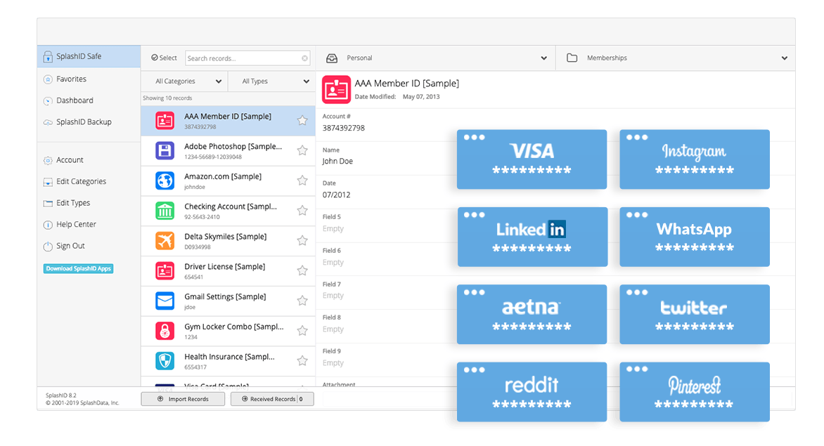Favorite the AAA Member ID record
Image resolution: width=824 pixels, height=446 pixels.
pos(302,120)
